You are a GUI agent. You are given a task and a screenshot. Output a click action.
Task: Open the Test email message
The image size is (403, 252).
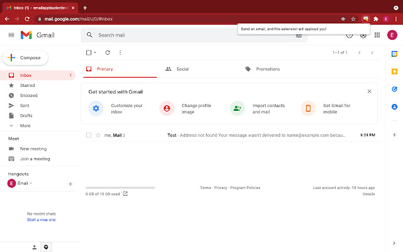click(x=230, y=135)
